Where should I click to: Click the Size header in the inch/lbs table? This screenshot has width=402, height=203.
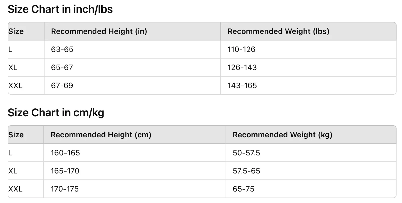coord(16,31)
